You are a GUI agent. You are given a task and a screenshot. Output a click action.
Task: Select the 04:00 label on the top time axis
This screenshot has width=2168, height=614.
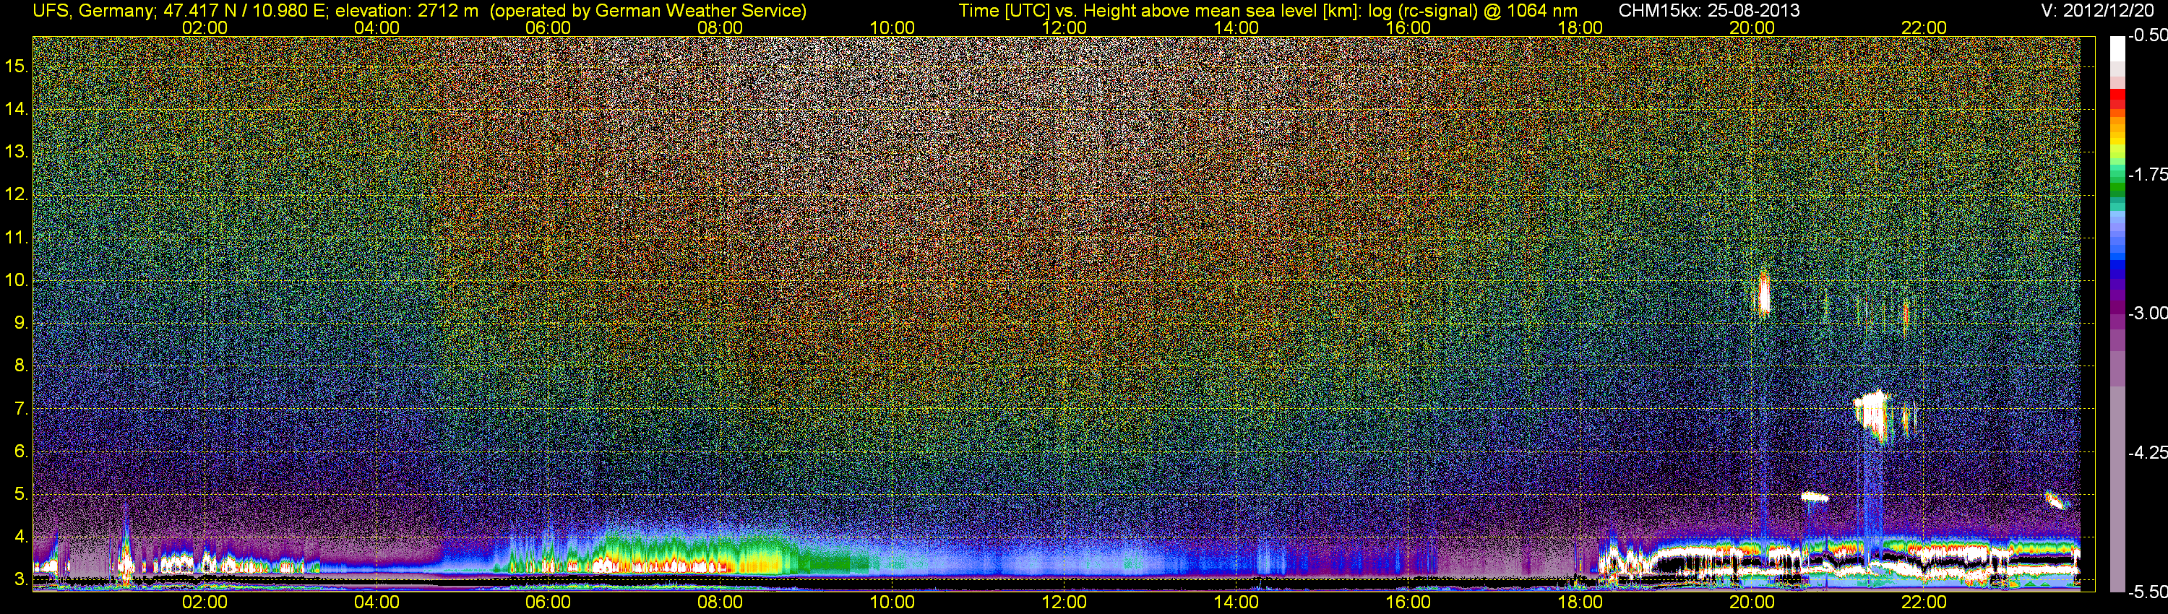(377, 27)
